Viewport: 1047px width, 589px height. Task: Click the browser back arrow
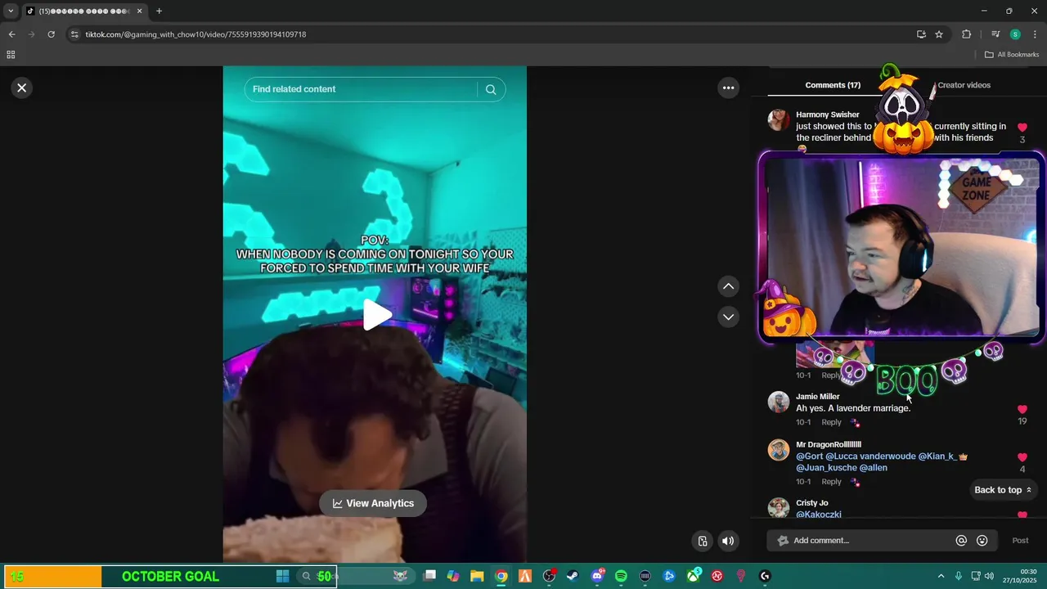11,34
